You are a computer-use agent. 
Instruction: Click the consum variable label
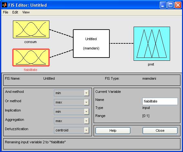[30, 42]
